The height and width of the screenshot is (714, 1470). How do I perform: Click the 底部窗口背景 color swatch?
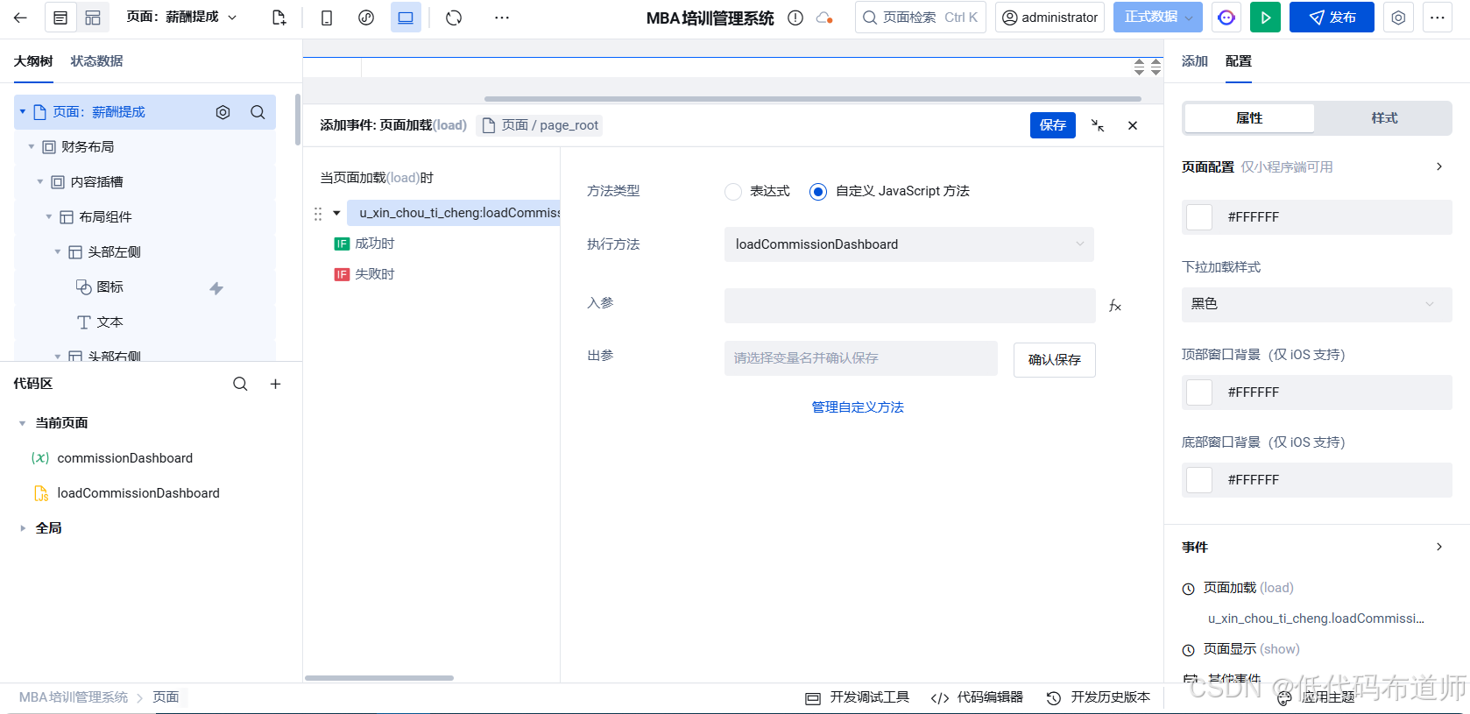coord(1198,480)
